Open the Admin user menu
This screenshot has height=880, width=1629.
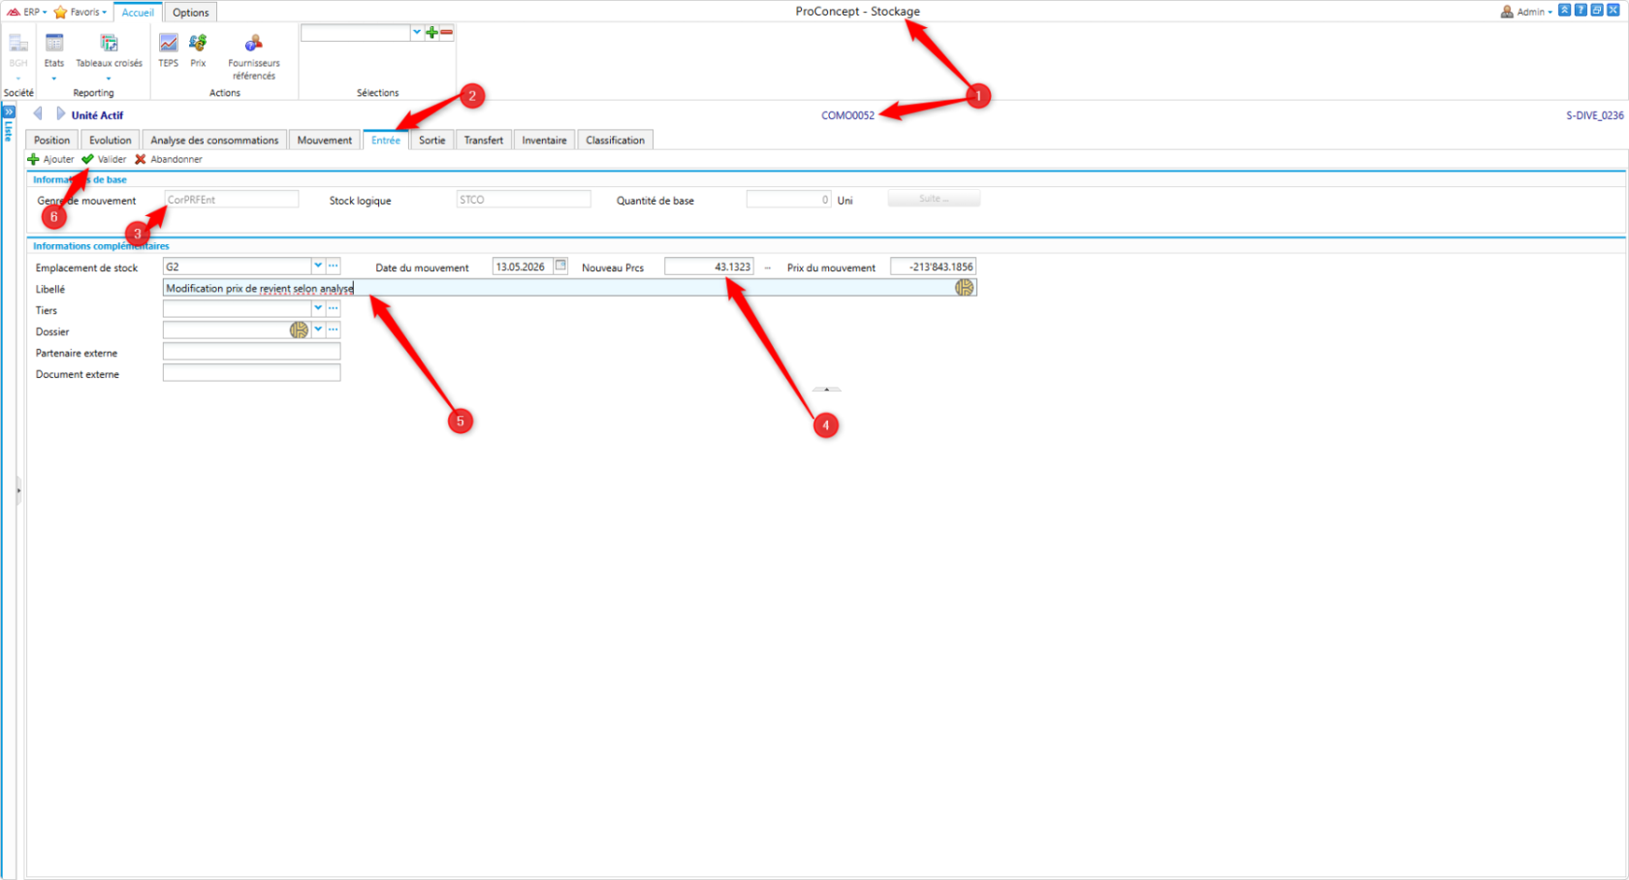pos(1526,12)
